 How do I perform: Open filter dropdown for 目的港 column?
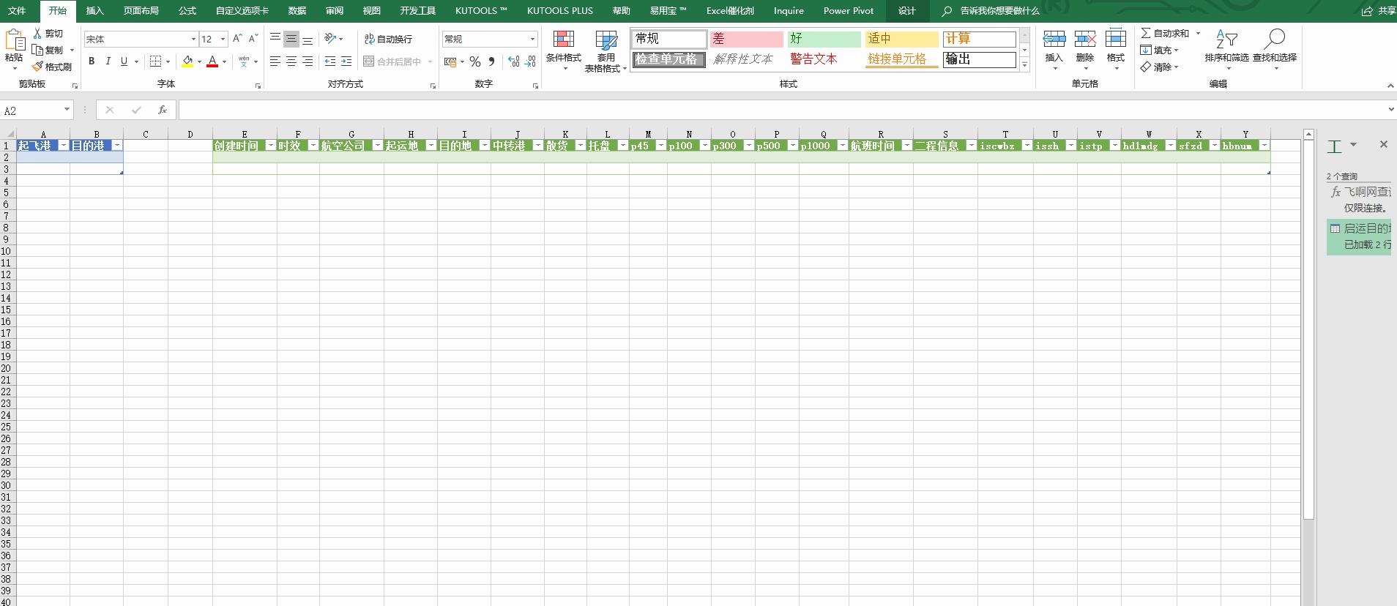click(x=117, y=146)
